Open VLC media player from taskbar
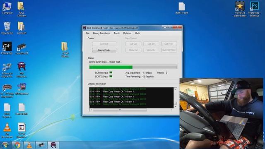Viewport: 265px width, 149px height. coord(29,145)
